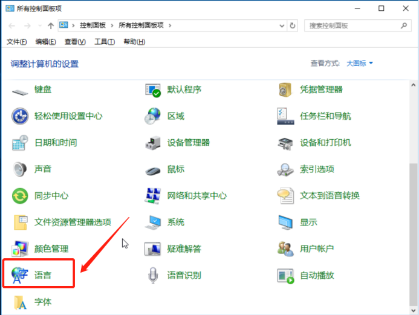Open the 设备管理器 icon
419x315 pixels.
153,143
